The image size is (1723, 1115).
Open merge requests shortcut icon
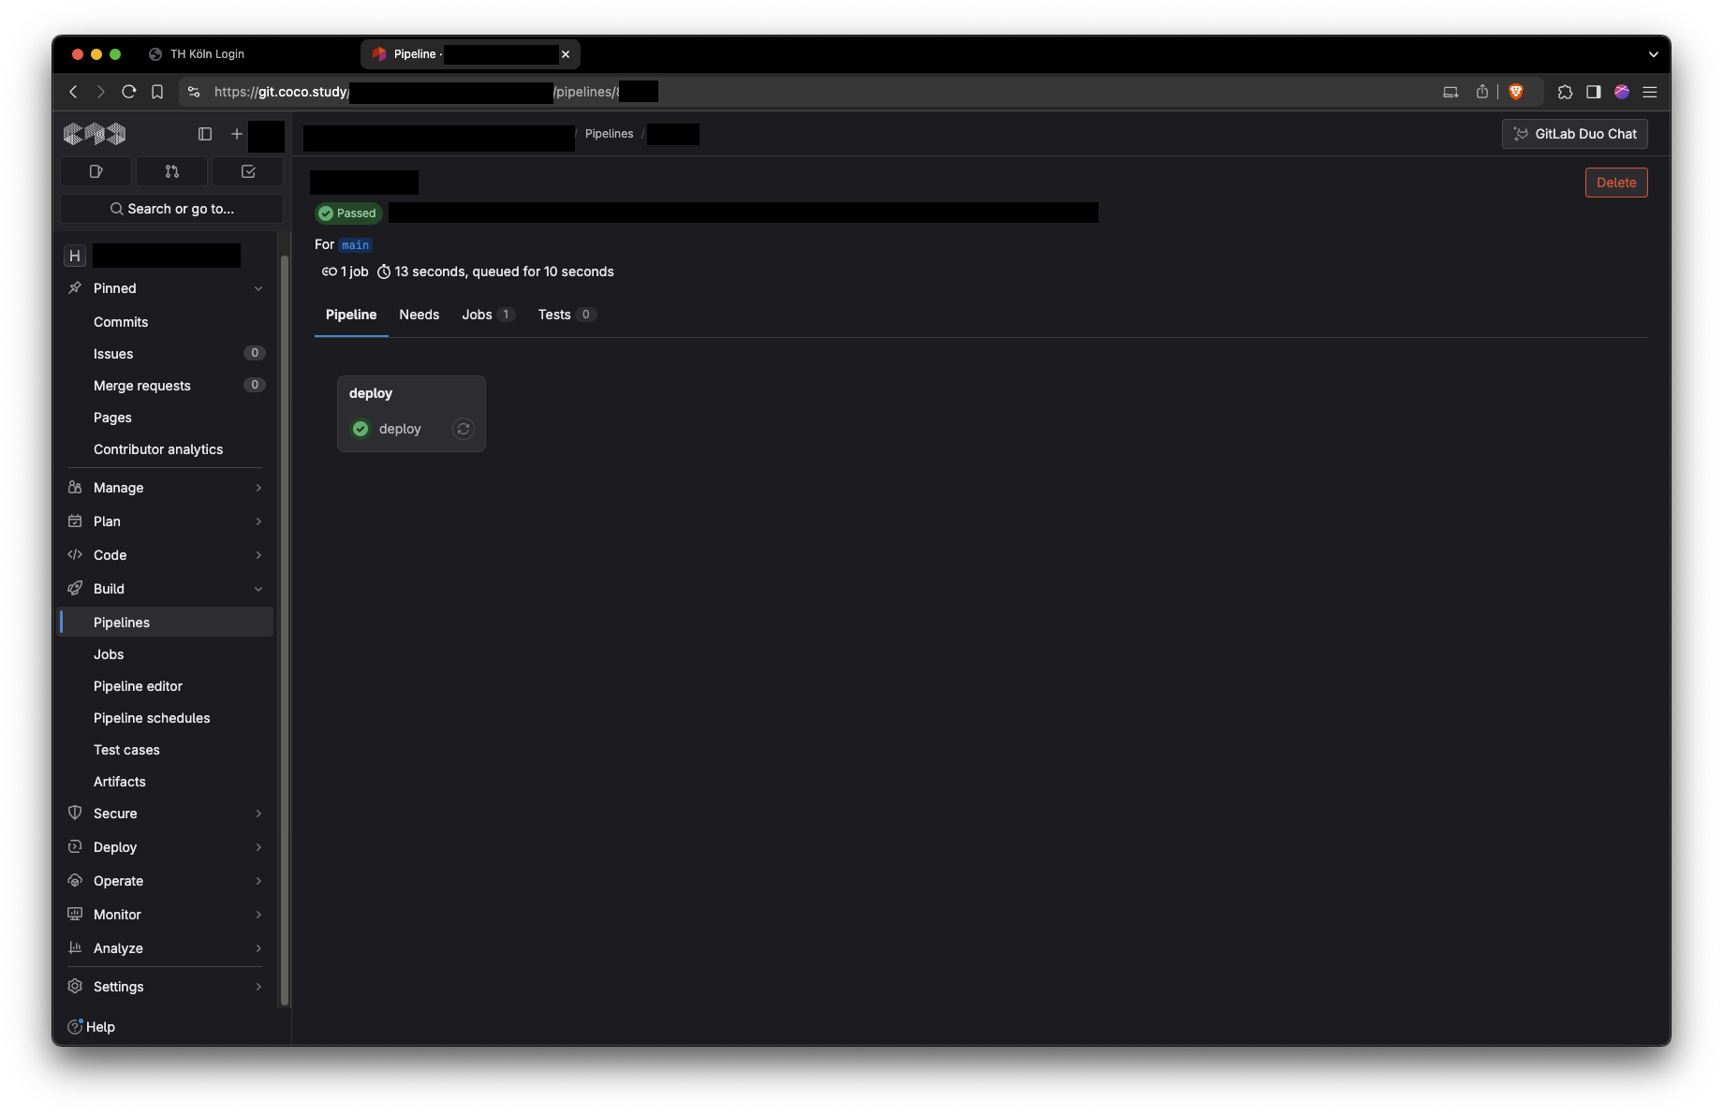[172, 171]
